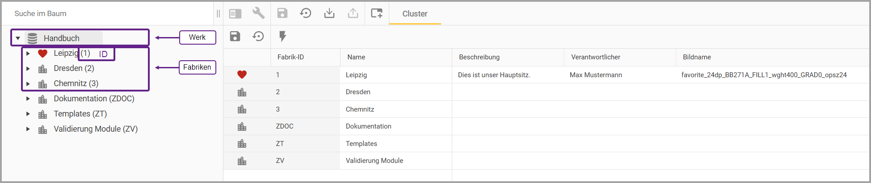Click the wrench settings icon in top toolbar

click(258, 13)
